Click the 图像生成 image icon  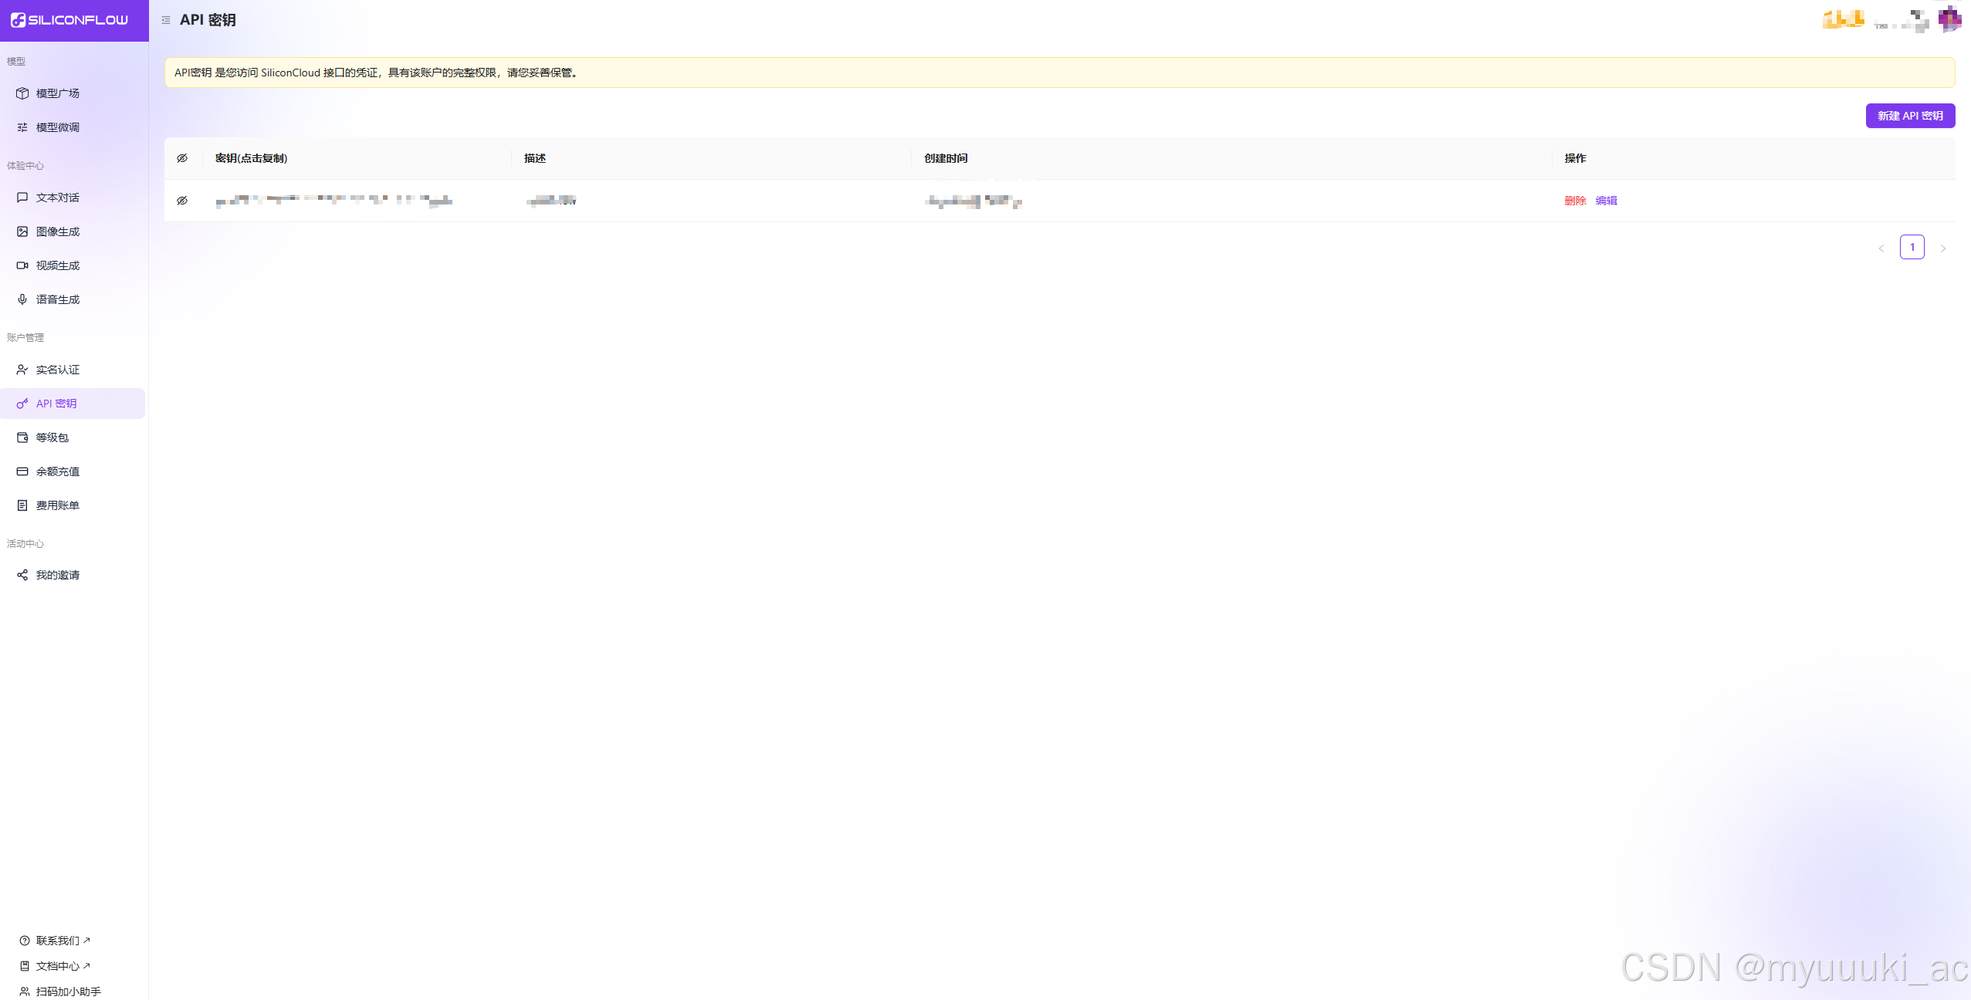[22, 231]
